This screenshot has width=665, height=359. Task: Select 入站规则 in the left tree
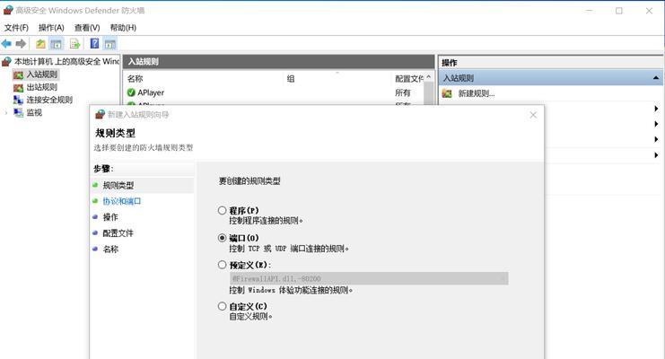(42, 74)
